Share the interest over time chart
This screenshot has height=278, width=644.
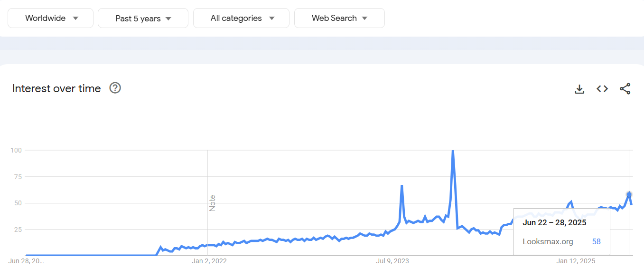click(x=625, y=89)
